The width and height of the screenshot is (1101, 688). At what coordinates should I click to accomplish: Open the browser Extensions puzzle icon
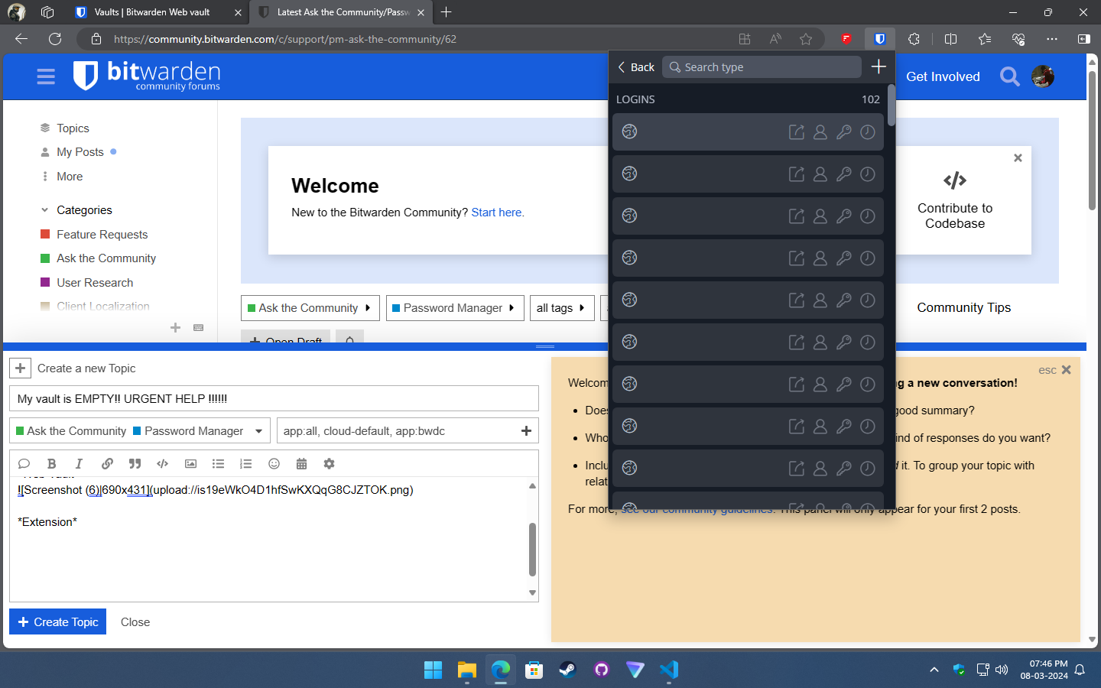pyautogui.click(x=914, y=39)
